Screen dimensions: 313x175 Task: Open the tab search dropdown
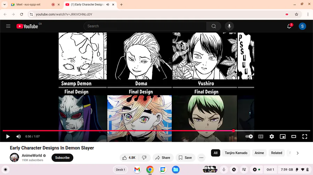coord(5,4)
